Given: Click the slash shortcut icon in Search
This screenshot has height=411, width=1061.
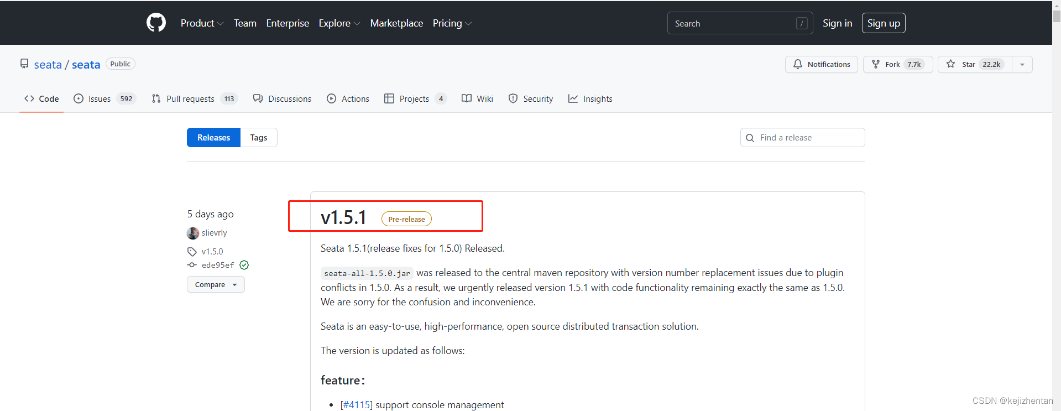Looking at the screenshot, I should point(802,23).
